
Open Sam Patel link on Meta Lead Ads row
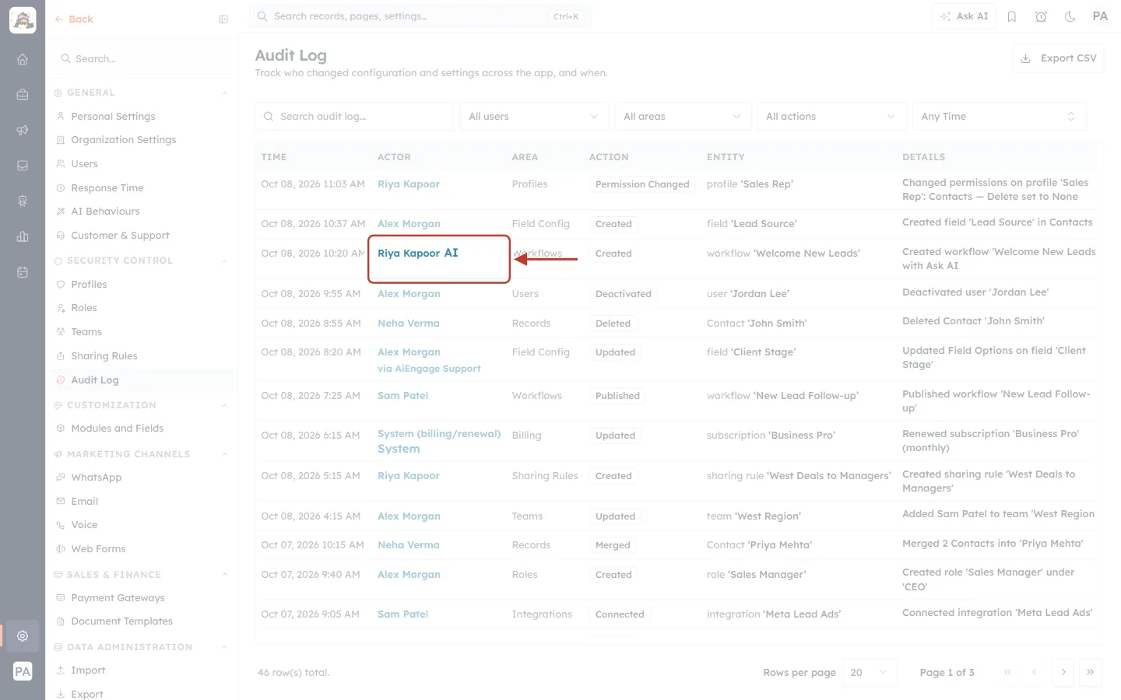coord(402,614)
